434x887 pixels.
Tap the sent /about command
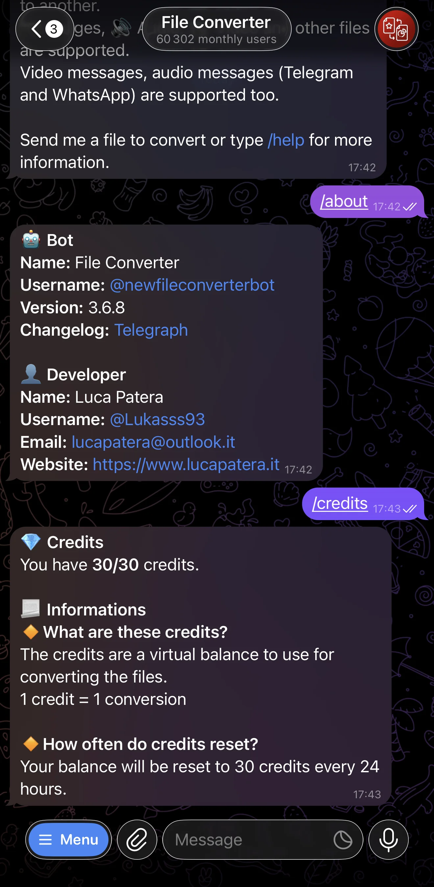click(344, 201)
